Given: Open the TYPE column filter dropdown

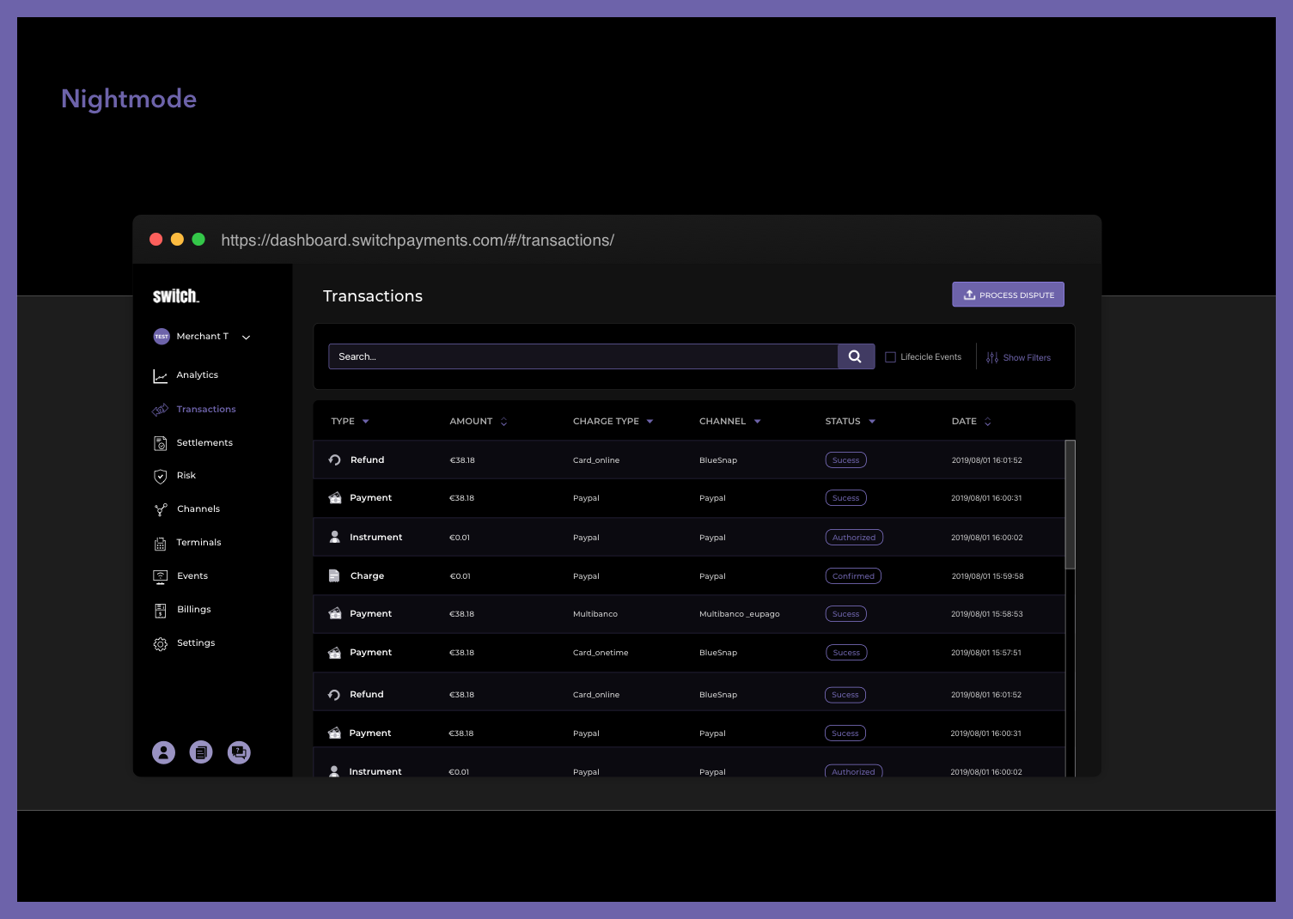Looking at the screenshot, I should pyautogui.click(x=366, y=422).
